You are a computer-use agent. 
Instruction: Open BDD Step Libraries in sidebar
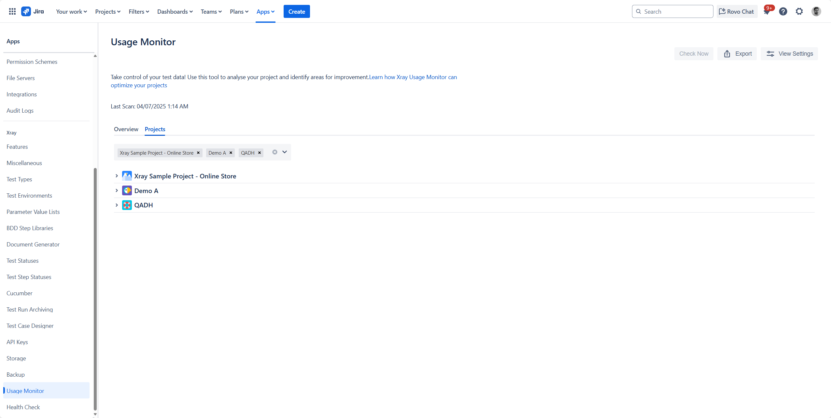[30, 228]
